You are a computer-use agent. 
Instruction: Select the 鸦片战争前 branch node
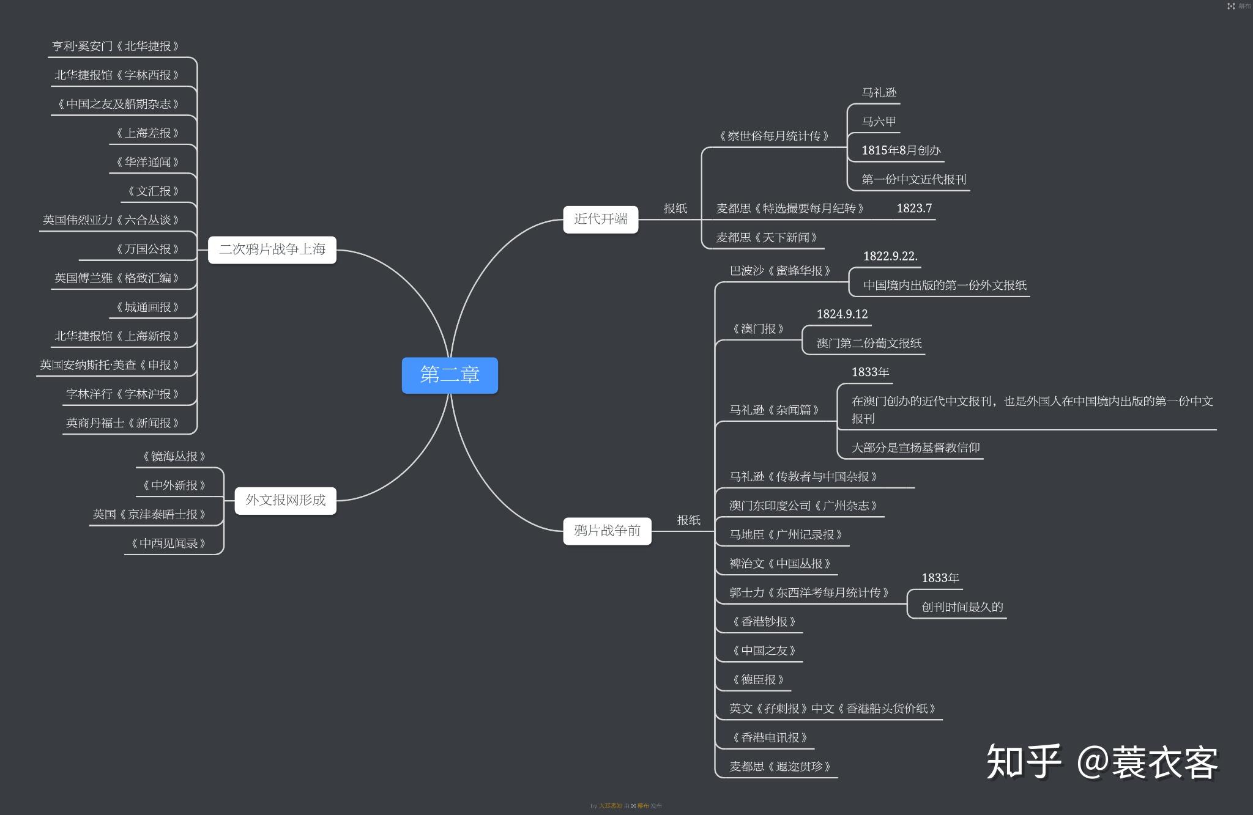[x=607, y=531]
